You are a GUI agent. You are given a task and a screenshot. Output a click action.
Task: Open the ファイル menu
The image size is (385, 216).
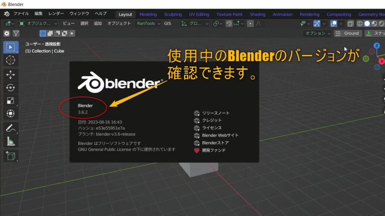21,14
